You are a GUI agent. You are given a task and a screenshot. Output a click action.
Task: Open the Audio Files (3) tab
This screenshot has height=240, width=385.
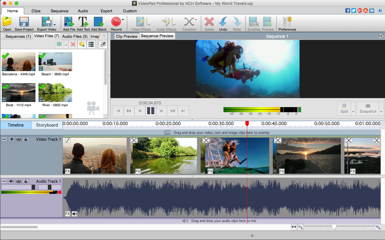point(74,36)
